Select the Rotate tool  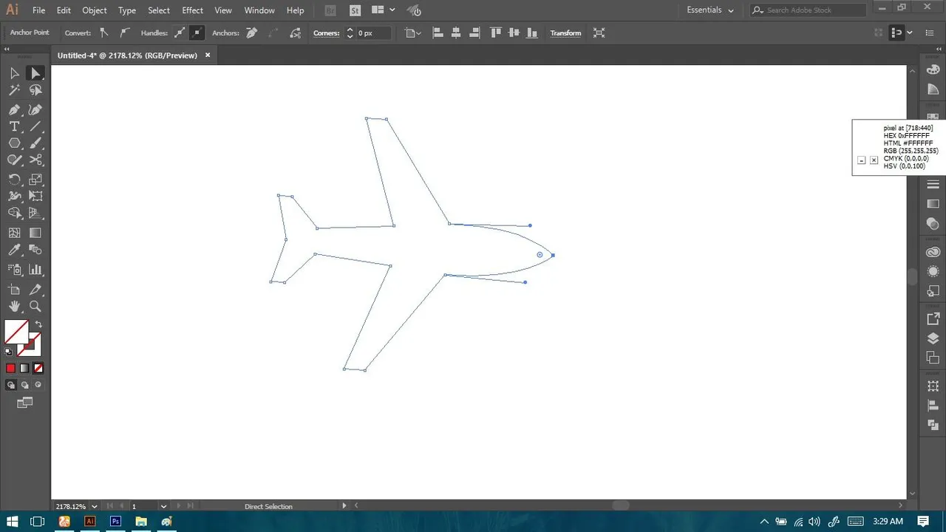click(x=14, y=180)
